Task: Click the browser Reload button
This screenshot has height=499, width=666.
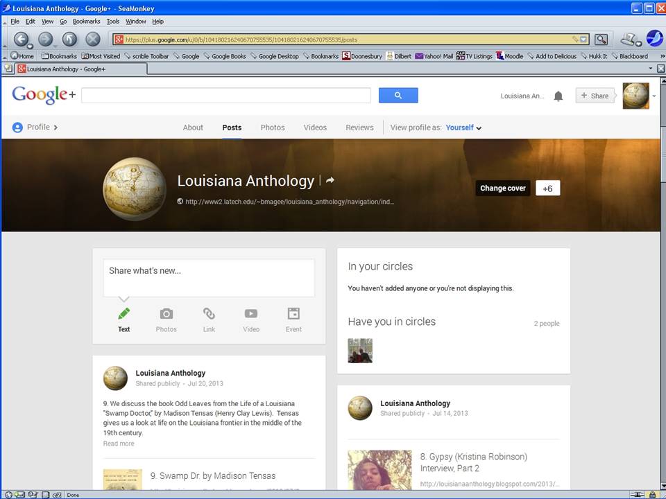Action: click(69, 40)
